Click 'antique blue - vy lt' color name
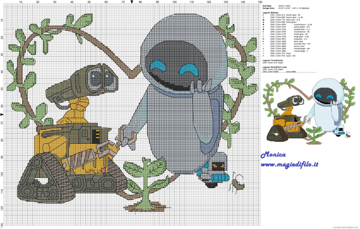Viewport: 360px width, 229px height. coord(302,30)
